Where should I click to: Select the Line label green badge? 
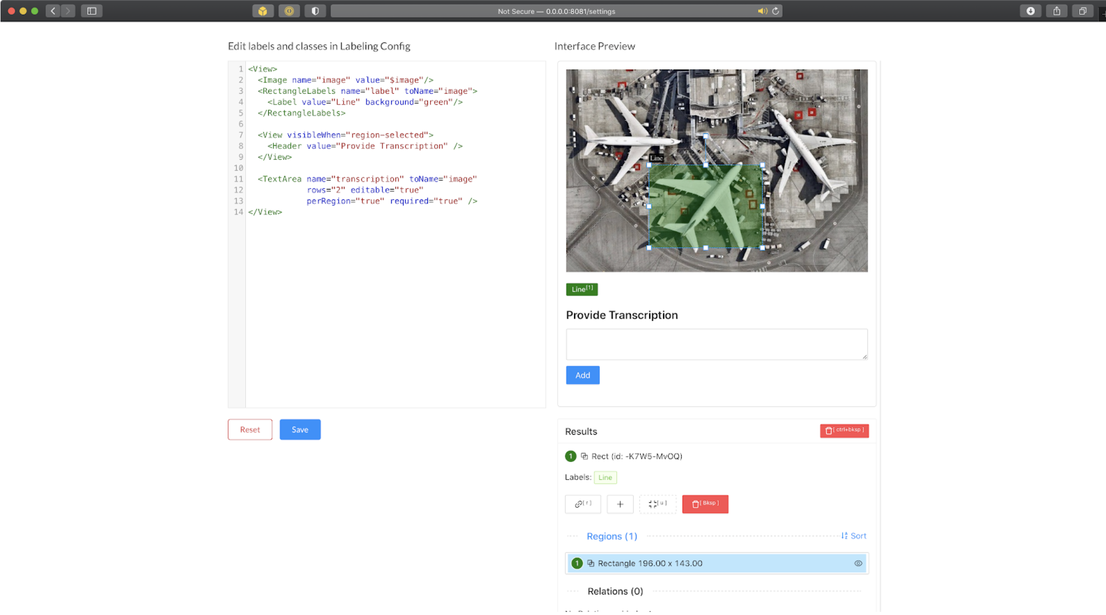[x=581, y=288]
